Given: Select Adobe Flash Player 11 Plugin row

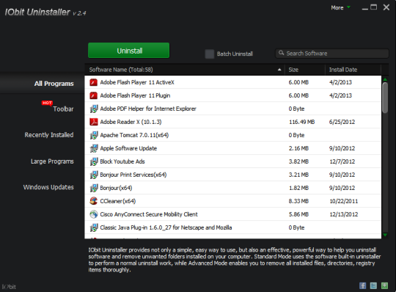Looking at the screenshot, I should (x=232, y=95).
